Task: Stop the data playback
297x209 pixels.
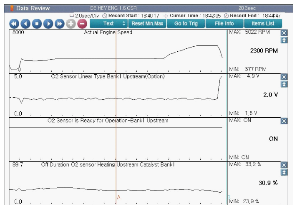Action: (x=37, y=24)
